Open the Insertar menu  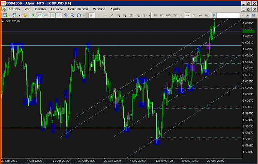tap(40, 9)
